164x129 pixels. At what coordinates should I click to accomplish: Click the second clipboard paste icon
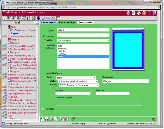(67, 119)
